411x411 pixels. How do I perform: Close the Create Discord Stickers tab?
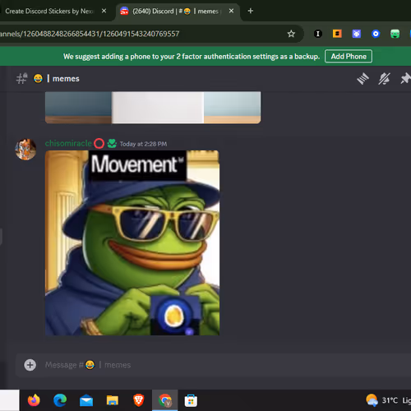(104, 11)
